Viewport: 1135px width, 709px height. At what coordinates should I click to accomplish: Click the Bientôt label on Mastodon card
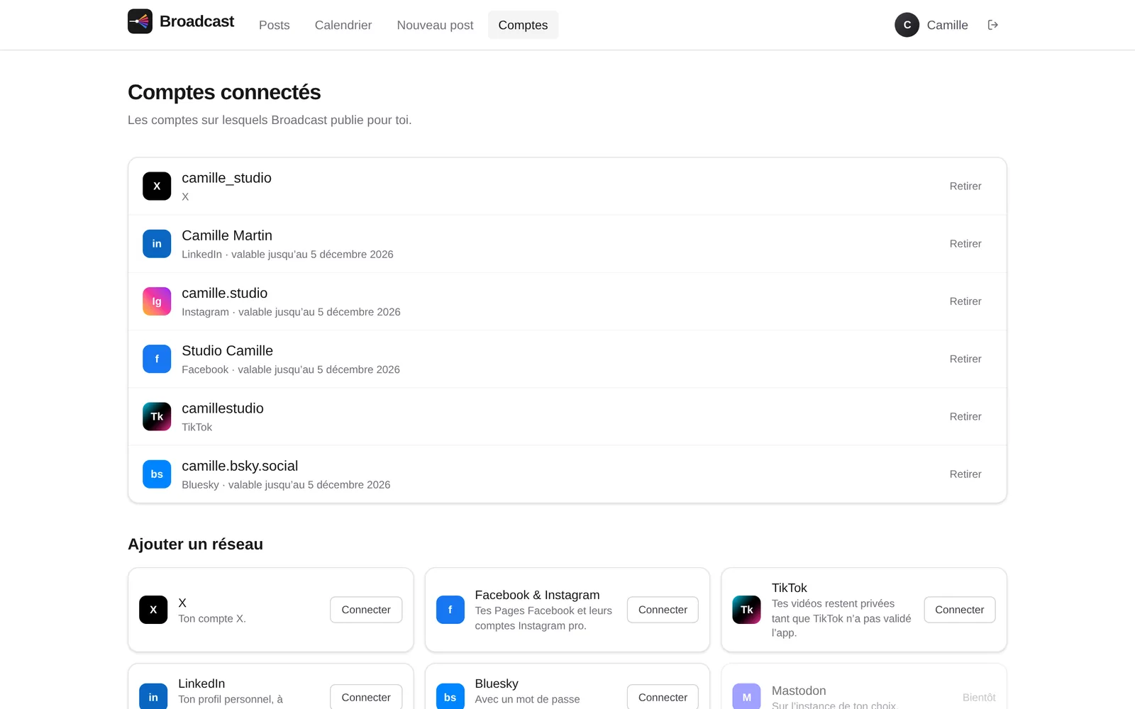click(x=979, y=698)
